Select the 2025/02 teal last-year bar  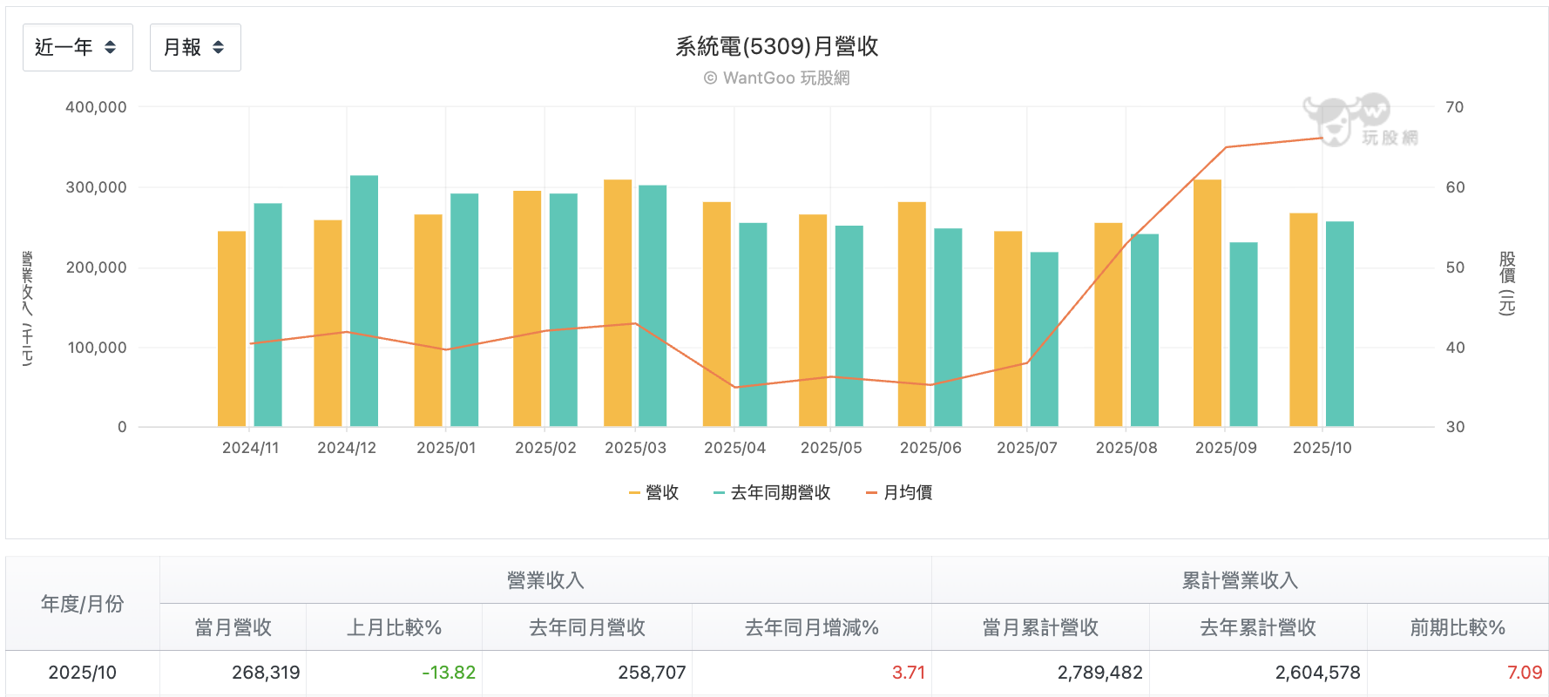click(564, 310)
